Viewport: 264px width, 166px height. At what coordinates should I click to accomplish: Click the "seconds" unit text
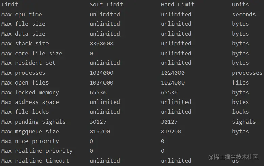[x=244, y=14]
